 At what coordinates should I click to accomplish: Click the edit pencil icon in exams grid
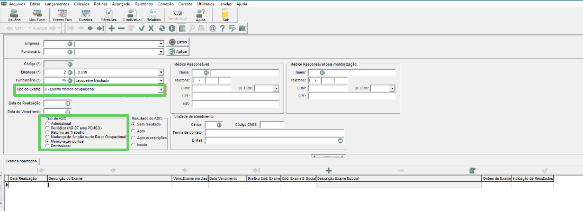(472, 170)
